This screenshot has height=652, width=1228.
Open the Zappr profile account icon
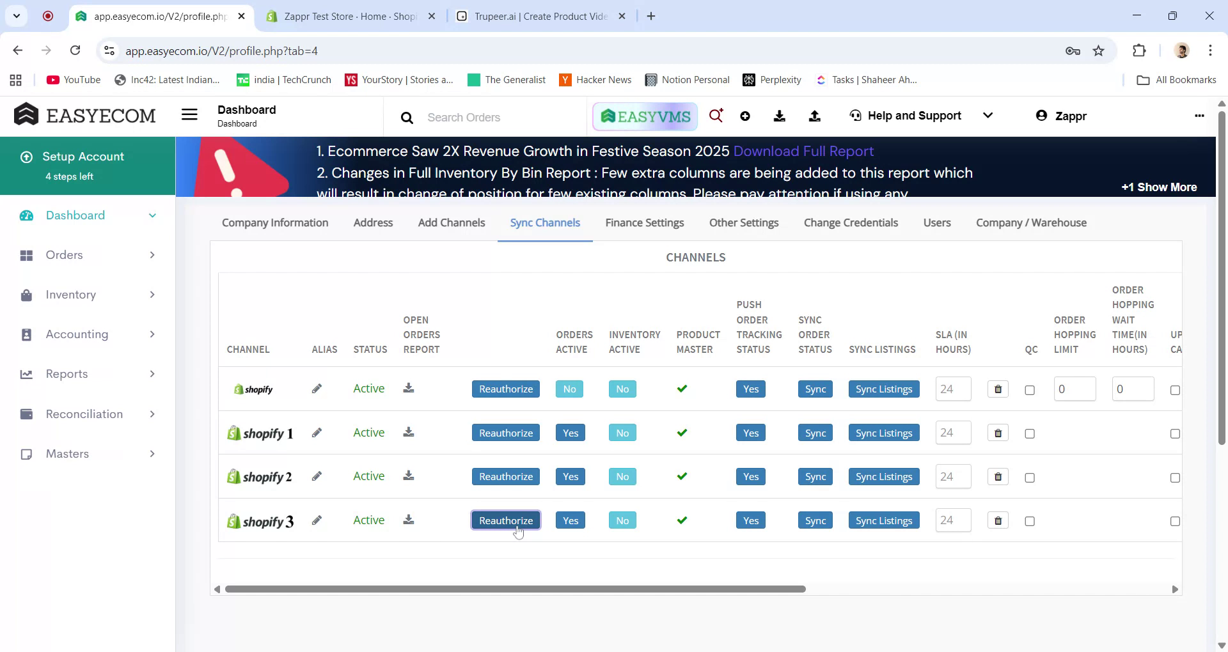coord(1043,116)
